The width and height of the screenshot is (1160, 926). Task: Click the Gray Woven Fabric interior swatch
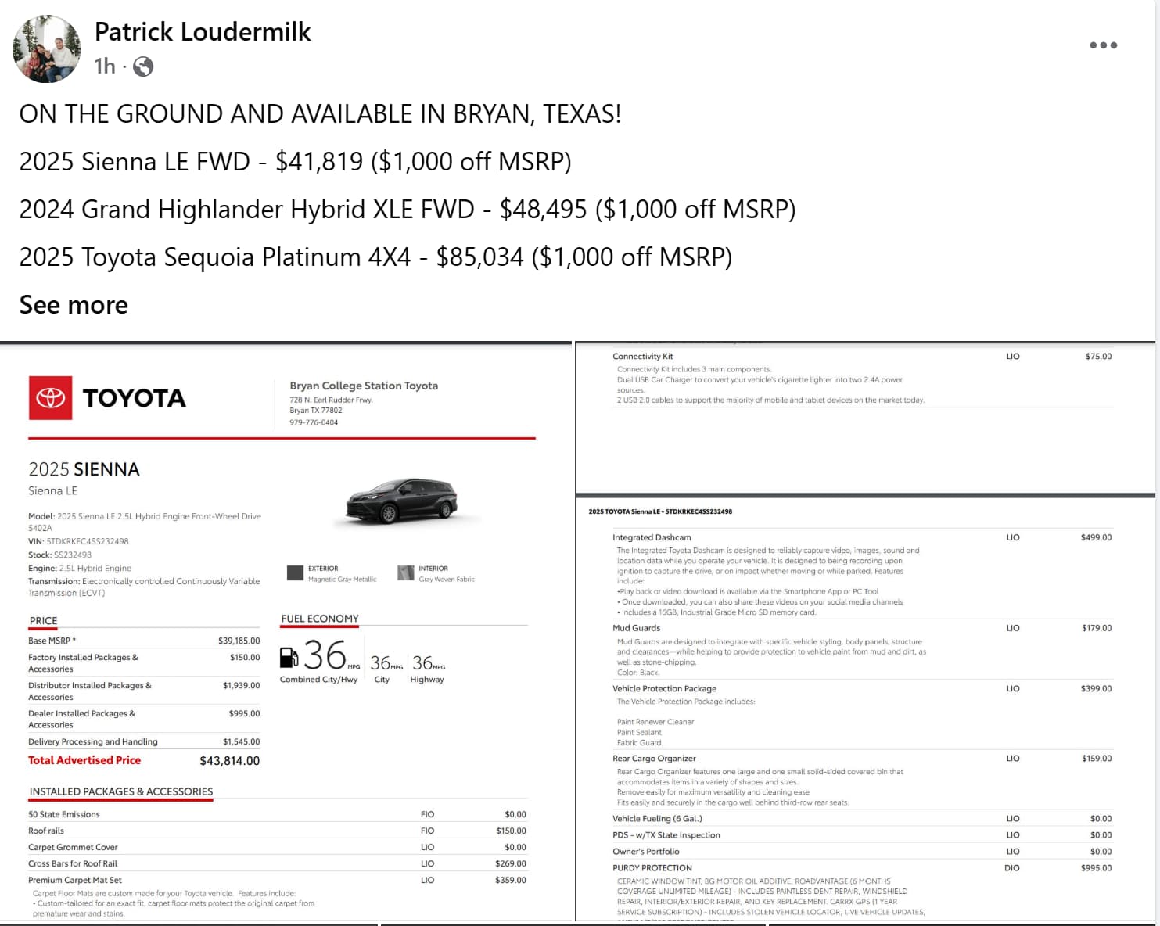(405, 573)
